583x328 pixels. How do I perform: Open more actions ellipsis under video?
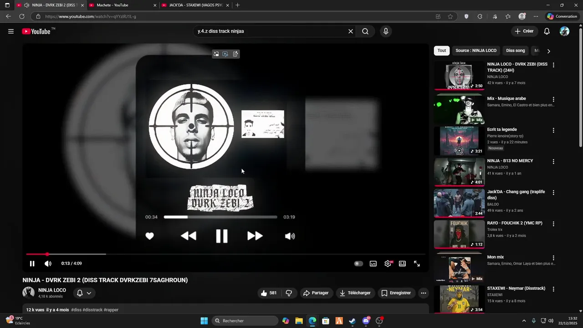pos(424,293)
